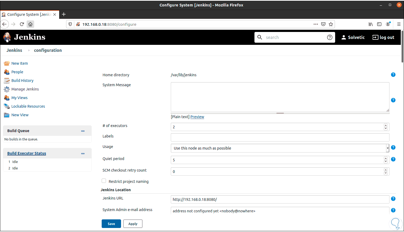
Task: Collapse the Build Executor Status panel
Action: click(x=83, y=154)
